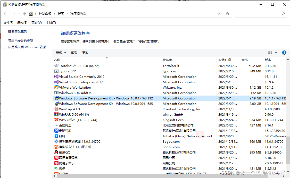Viewport: 290px width, 178px height.
Task: Click the VMware Workstation icon
Action: pyautogui.click(x=56, y=87)
